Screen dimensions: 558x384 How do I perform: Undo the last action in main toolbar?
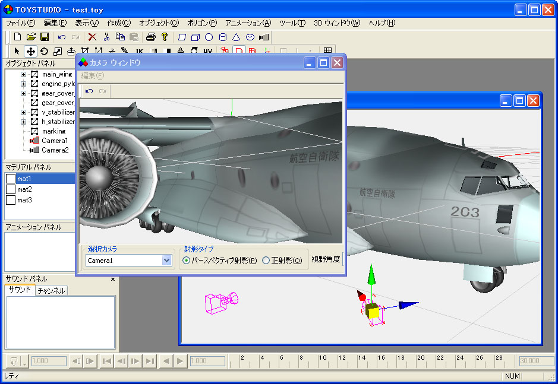pyautogui.click(x=62, y=37)
